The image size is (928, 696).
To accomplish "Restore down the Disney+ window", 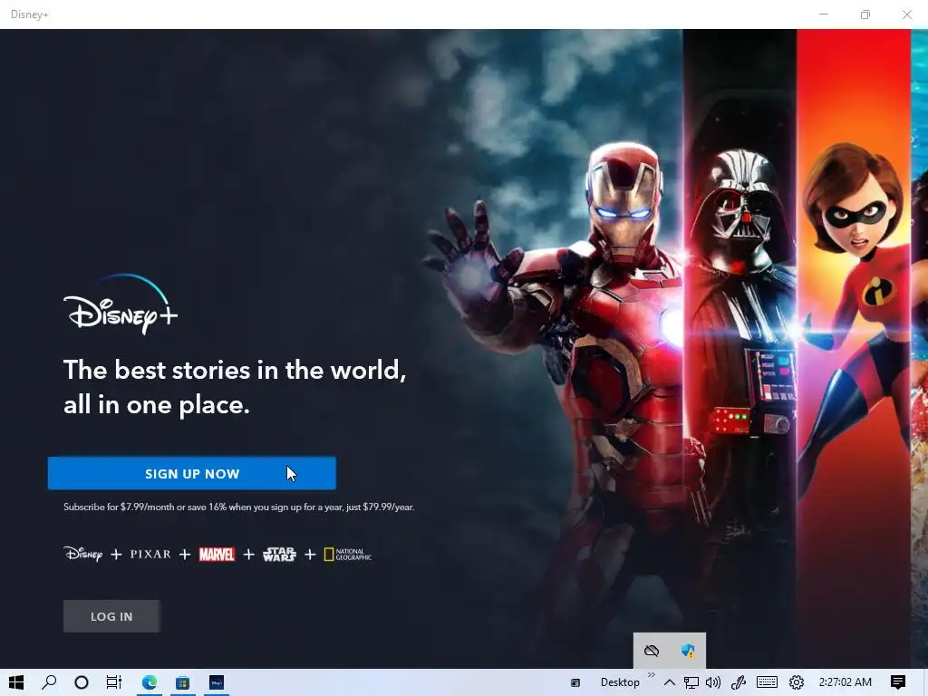I will [x=865, y=14].
